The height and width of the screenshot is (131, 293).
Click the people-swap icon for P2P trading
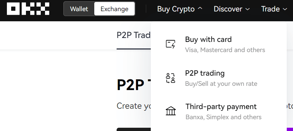170,78
